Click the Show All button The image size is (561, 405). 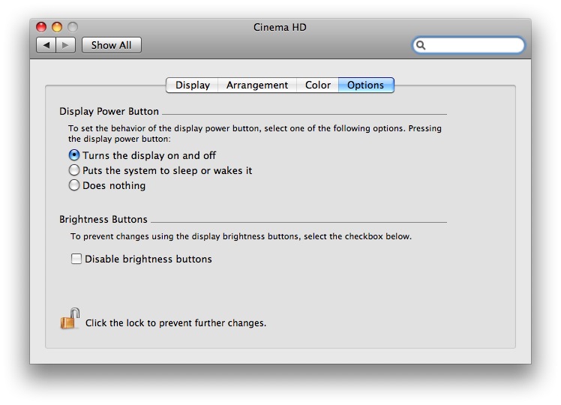[111, 45]
